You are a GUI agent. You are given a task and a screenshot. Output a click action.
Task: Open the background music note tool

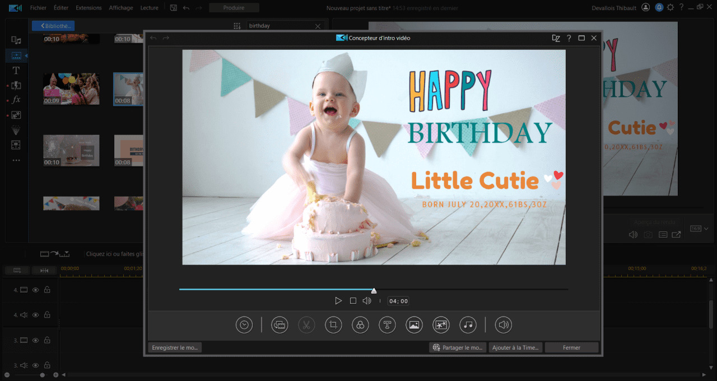pyautogui.click(x=468, y=325)
